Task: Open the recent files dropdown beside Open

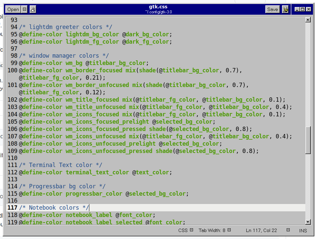Action: coord(24,9)
